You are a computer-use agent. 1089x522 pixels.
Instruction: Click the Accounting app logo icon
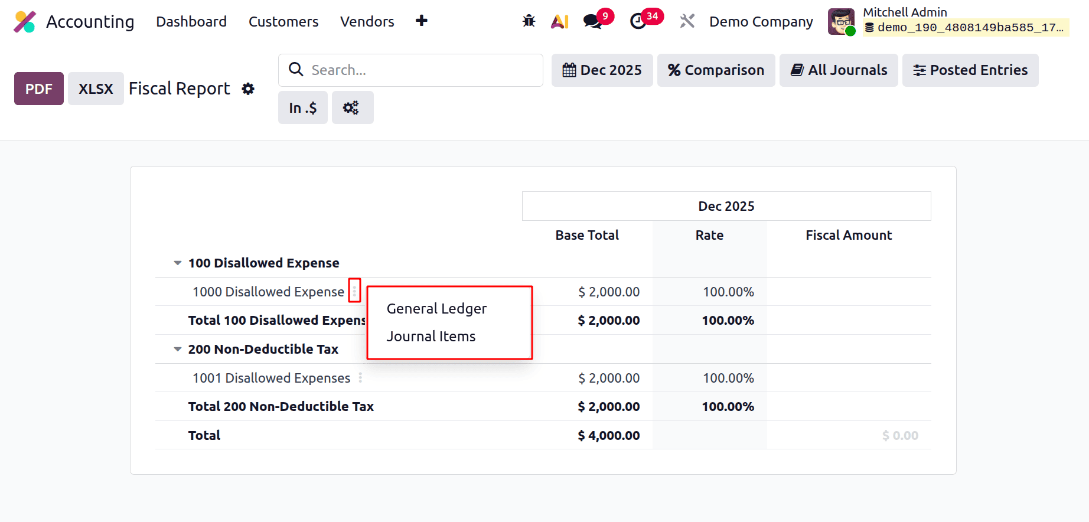25,22
